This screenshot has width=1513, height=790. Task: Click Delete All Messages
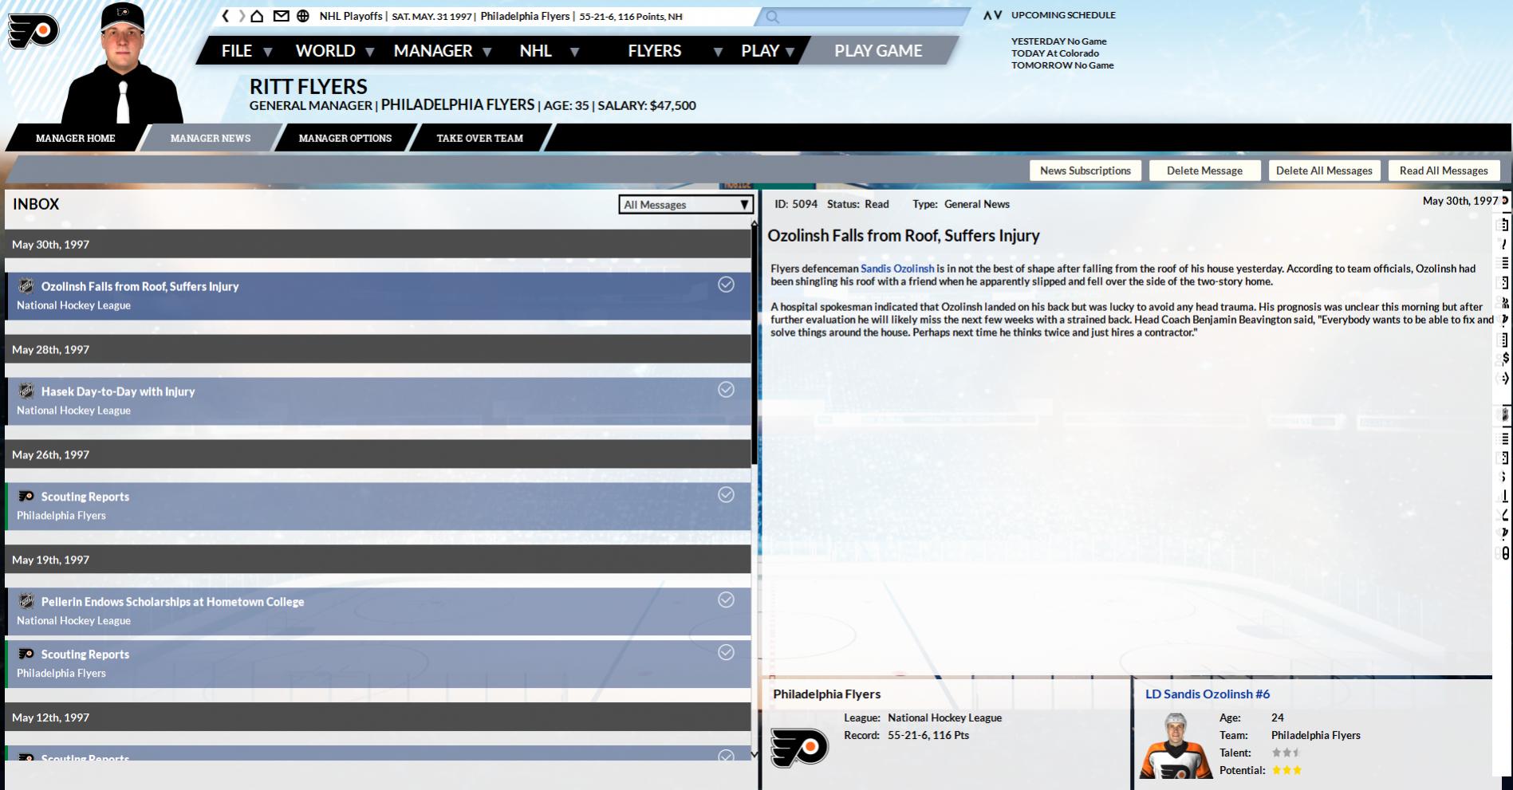[1324, 171]
